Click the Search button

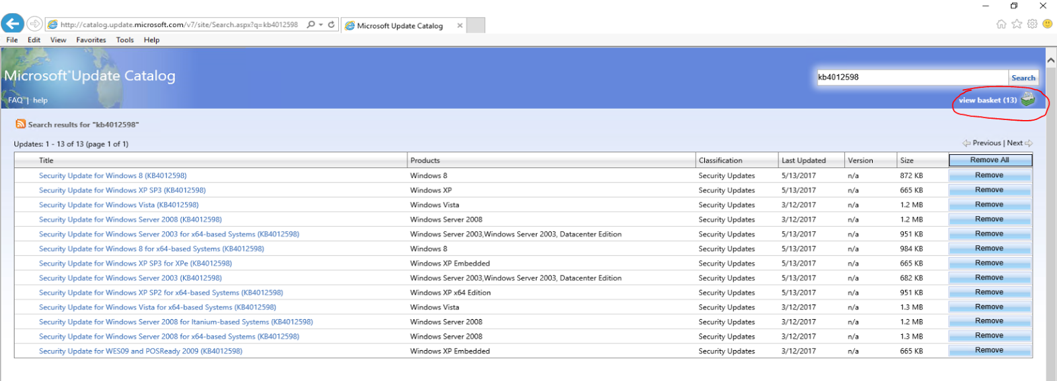(1023, 78)
